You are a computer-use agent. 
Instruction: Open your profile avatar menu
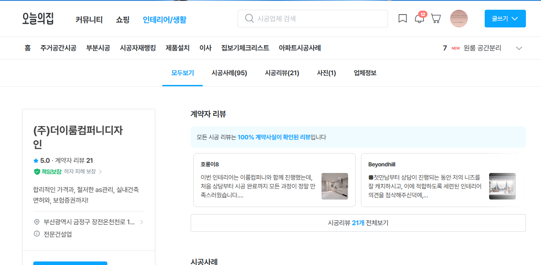459,19
